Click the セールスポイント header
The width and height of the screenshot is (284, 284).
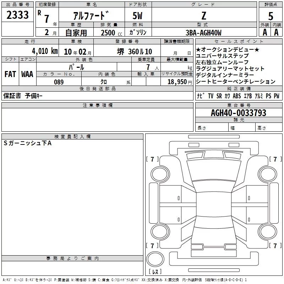click(239, 41)
